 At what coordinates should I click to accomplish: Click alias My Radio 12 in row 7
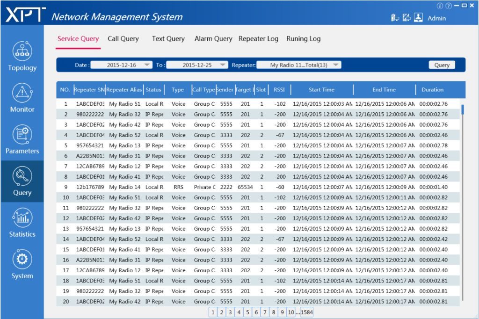pos(124,166)
